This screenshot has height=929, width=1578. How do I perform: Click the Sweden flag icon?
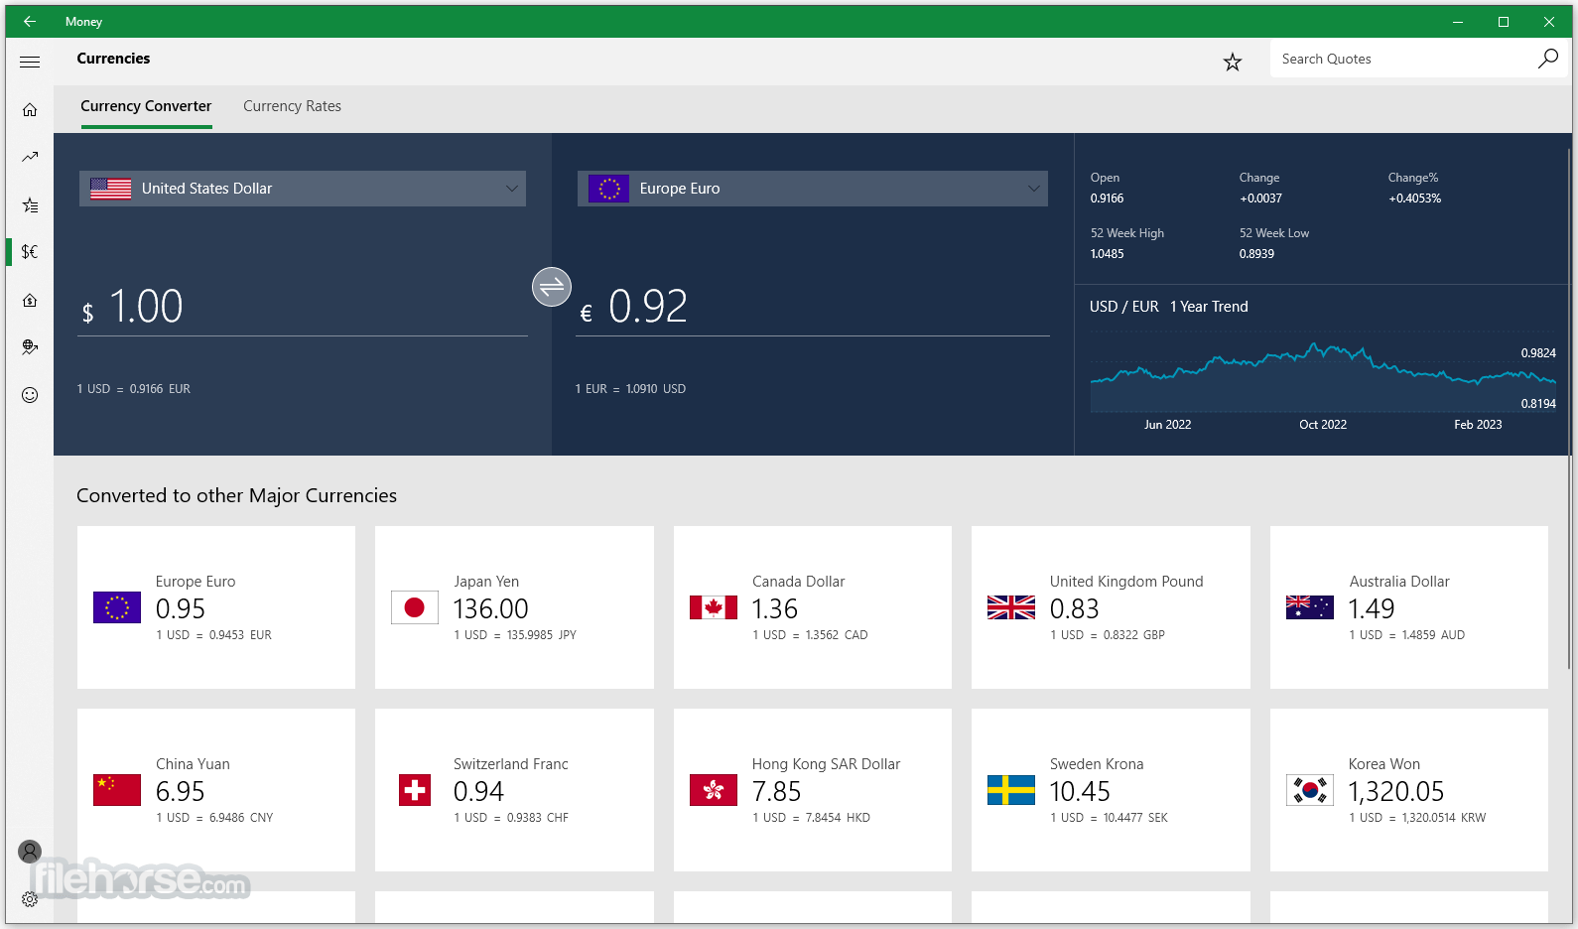(1011, 790)
